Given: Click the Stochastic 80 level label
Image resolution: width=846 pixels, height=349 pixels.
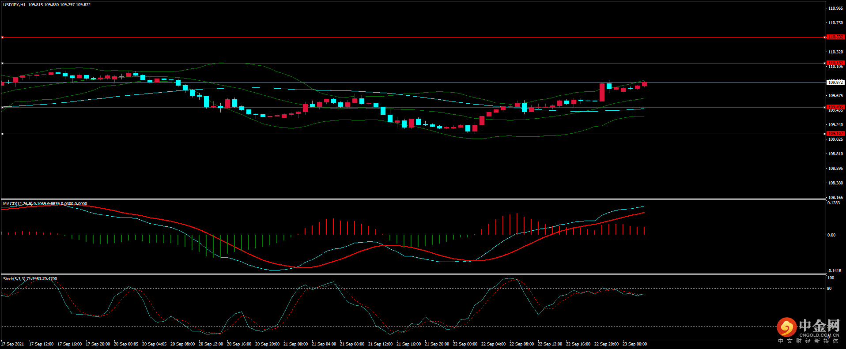Looking at the screenshot, I should 829,289.
